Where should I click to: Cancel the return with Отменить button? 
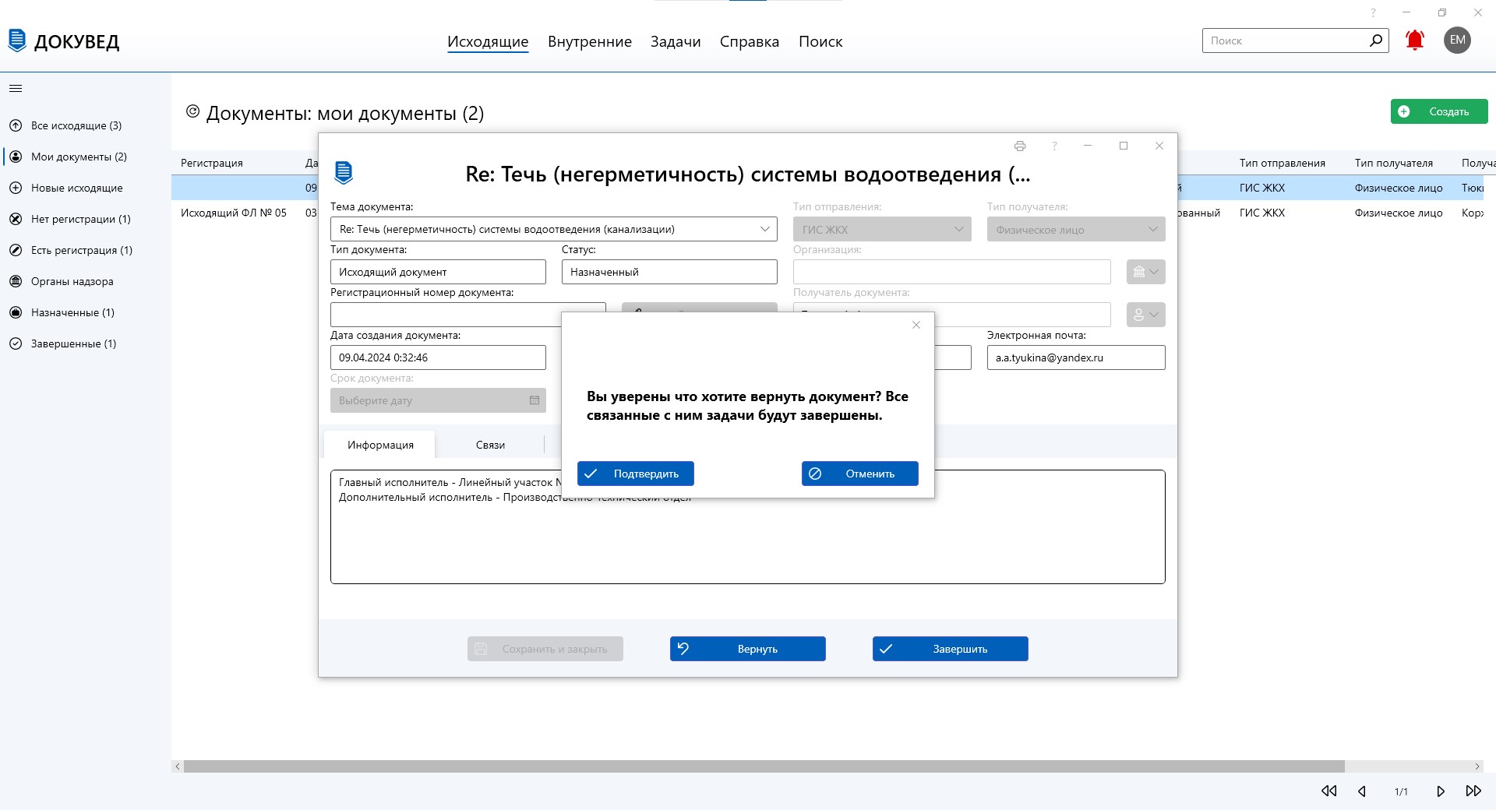click(x=859, y=474)
